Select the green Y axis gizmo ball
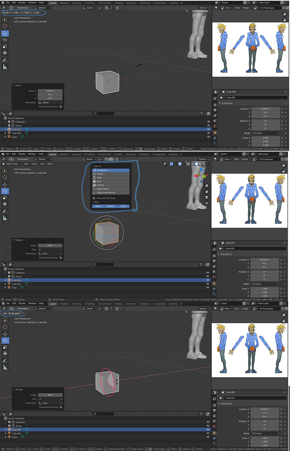Image resolution: width=290 pixels, height=451 pixels. click(204, 176)
